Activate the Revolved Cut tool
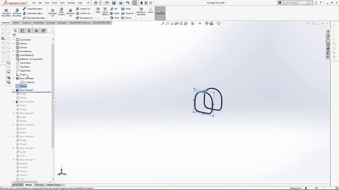Viewport: 339px width, 190px height. 70,13
